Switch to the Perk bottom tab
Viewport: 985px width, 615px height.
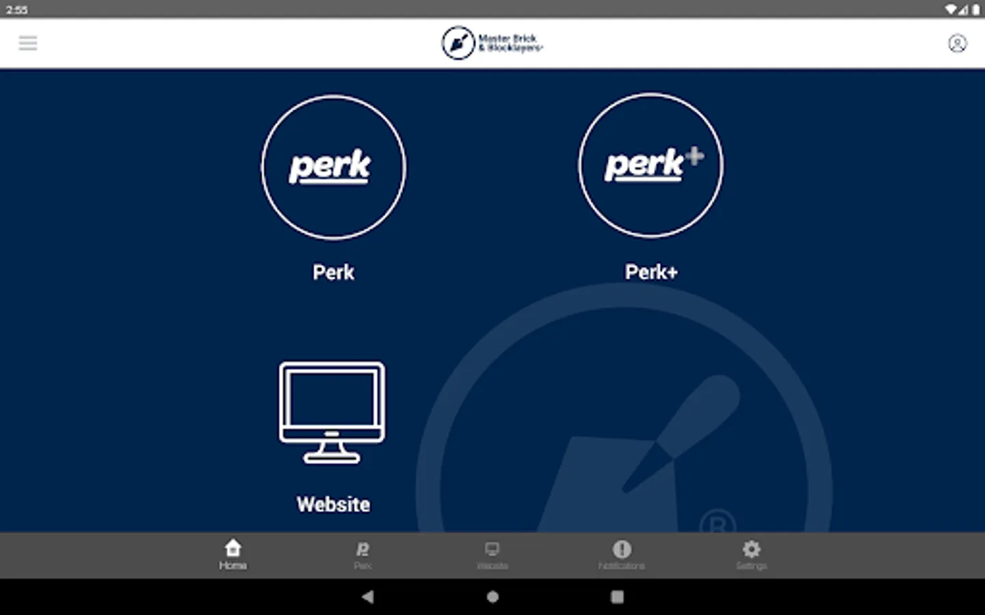click(x=363, y=555)
